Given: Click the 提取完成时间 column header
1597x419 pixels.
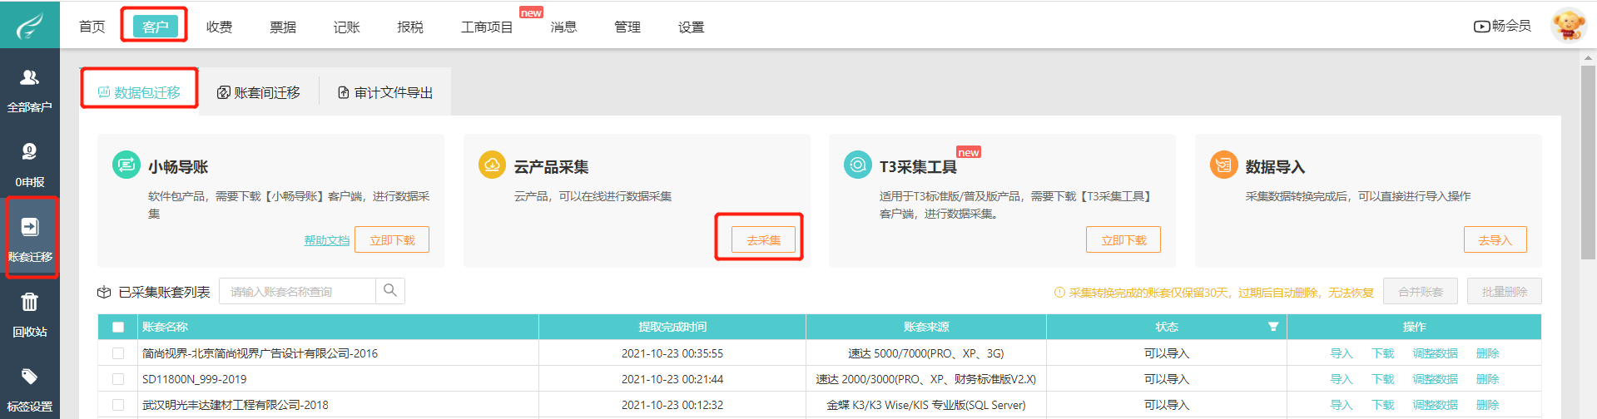Looking at the screenshot, I should pos(672,327).
